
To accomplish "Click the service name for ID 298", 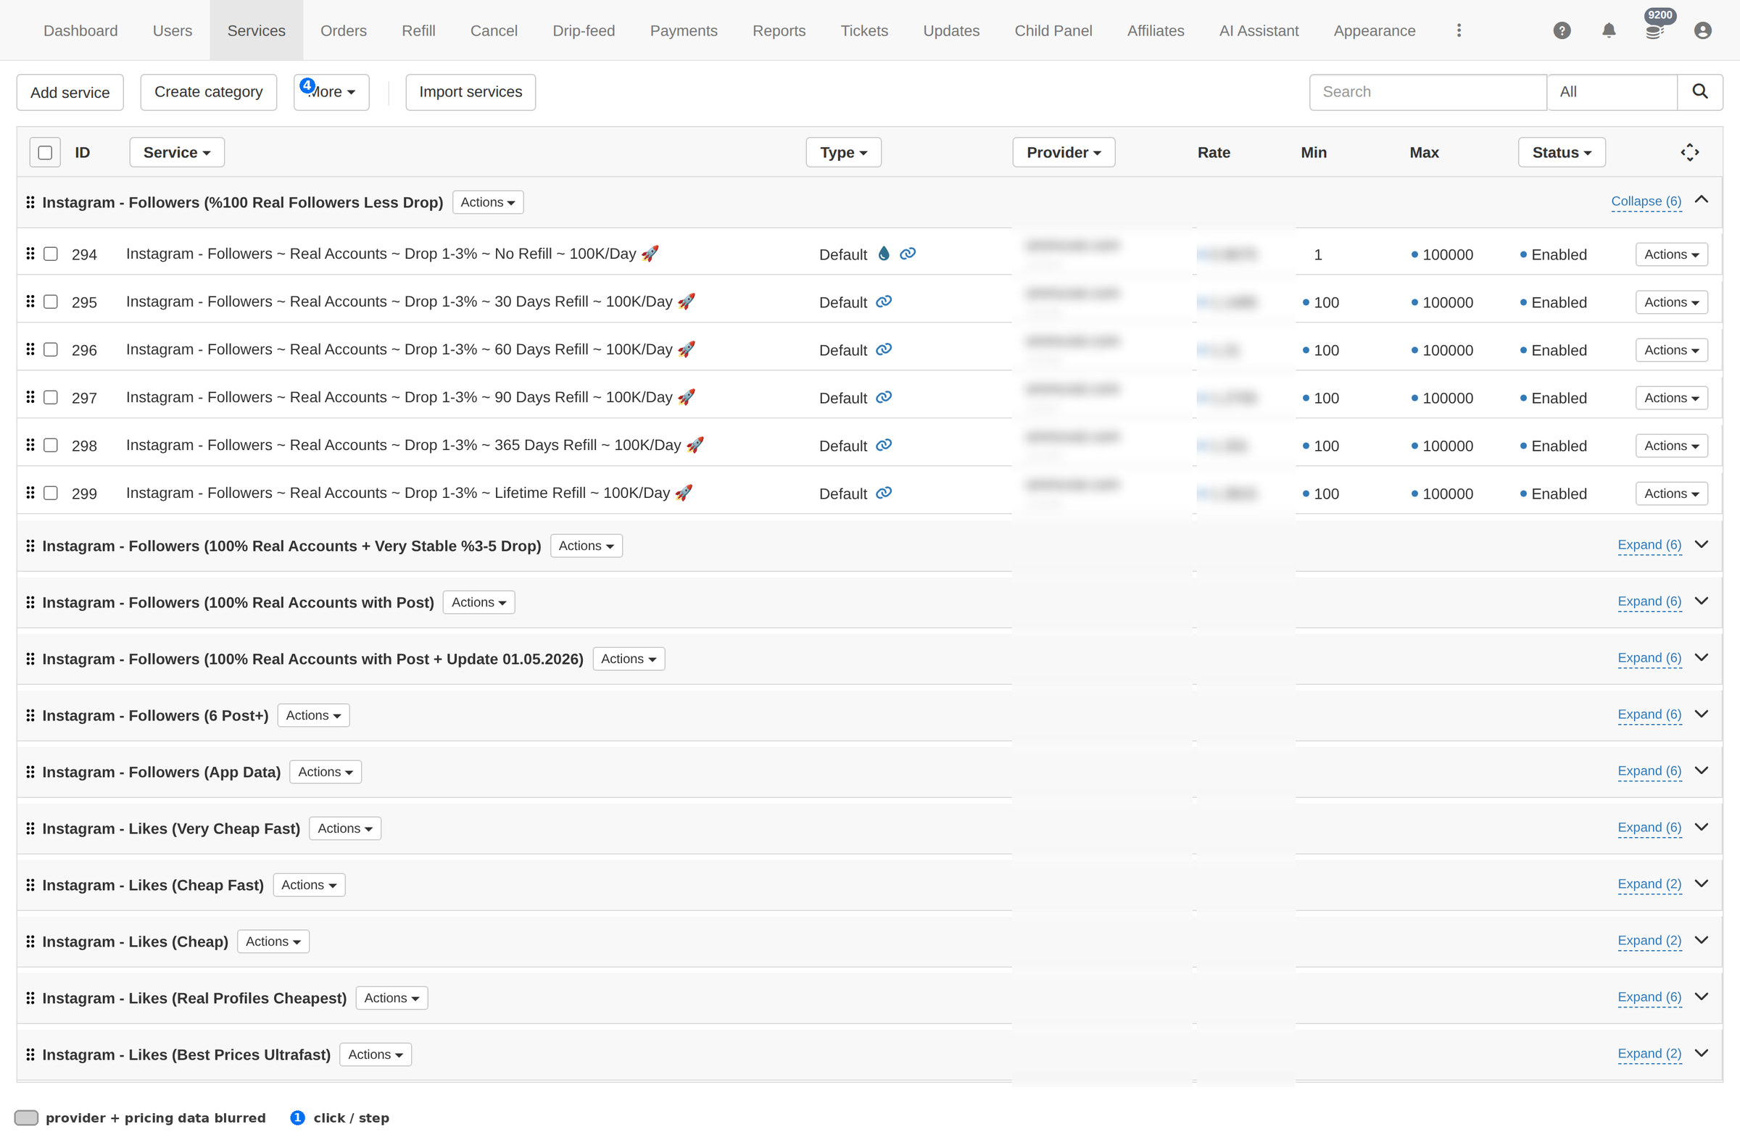I will (415, 445).
